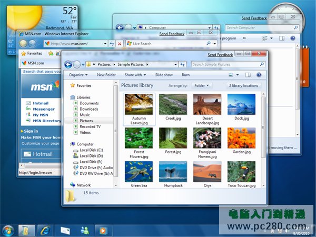This screenshot has height=237, width=316.
Task: Select Garden.jpg thumbnail
Action: click(242, 138)
